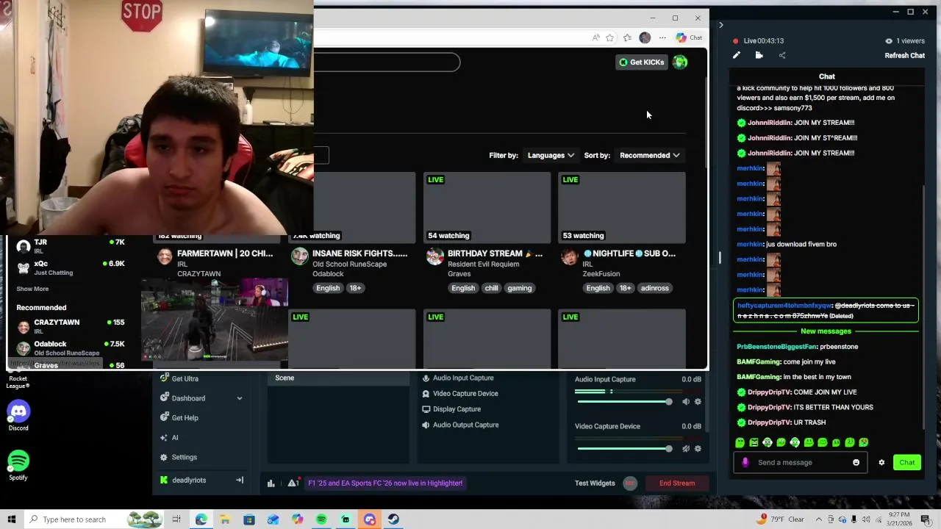941x529 pixels.
Task: Click the green Chat send button
Action: click(906, 462)
